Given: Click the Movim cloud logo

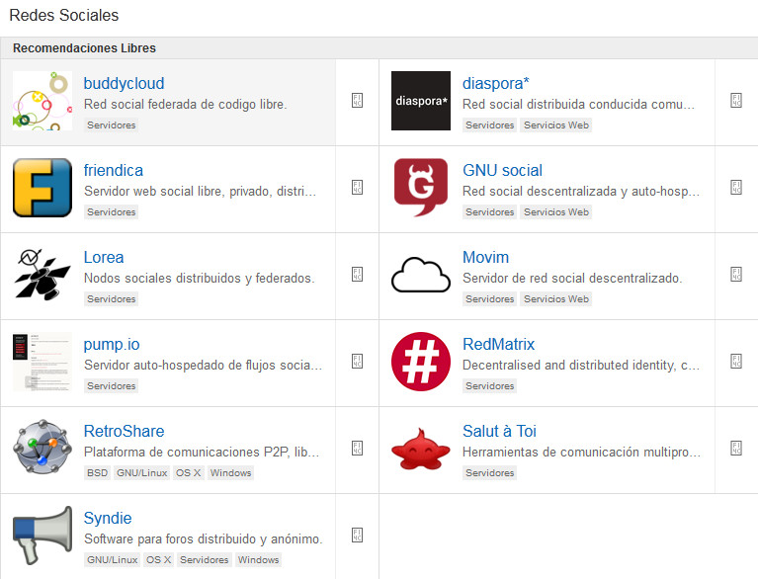Looking at the screenshot, I should click(421, 275).
